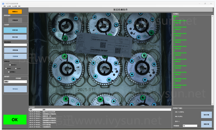Viewport: 216px width, 130px height.
Task: Toggle the 启用接口 checkbox
Action: (9, 72)
